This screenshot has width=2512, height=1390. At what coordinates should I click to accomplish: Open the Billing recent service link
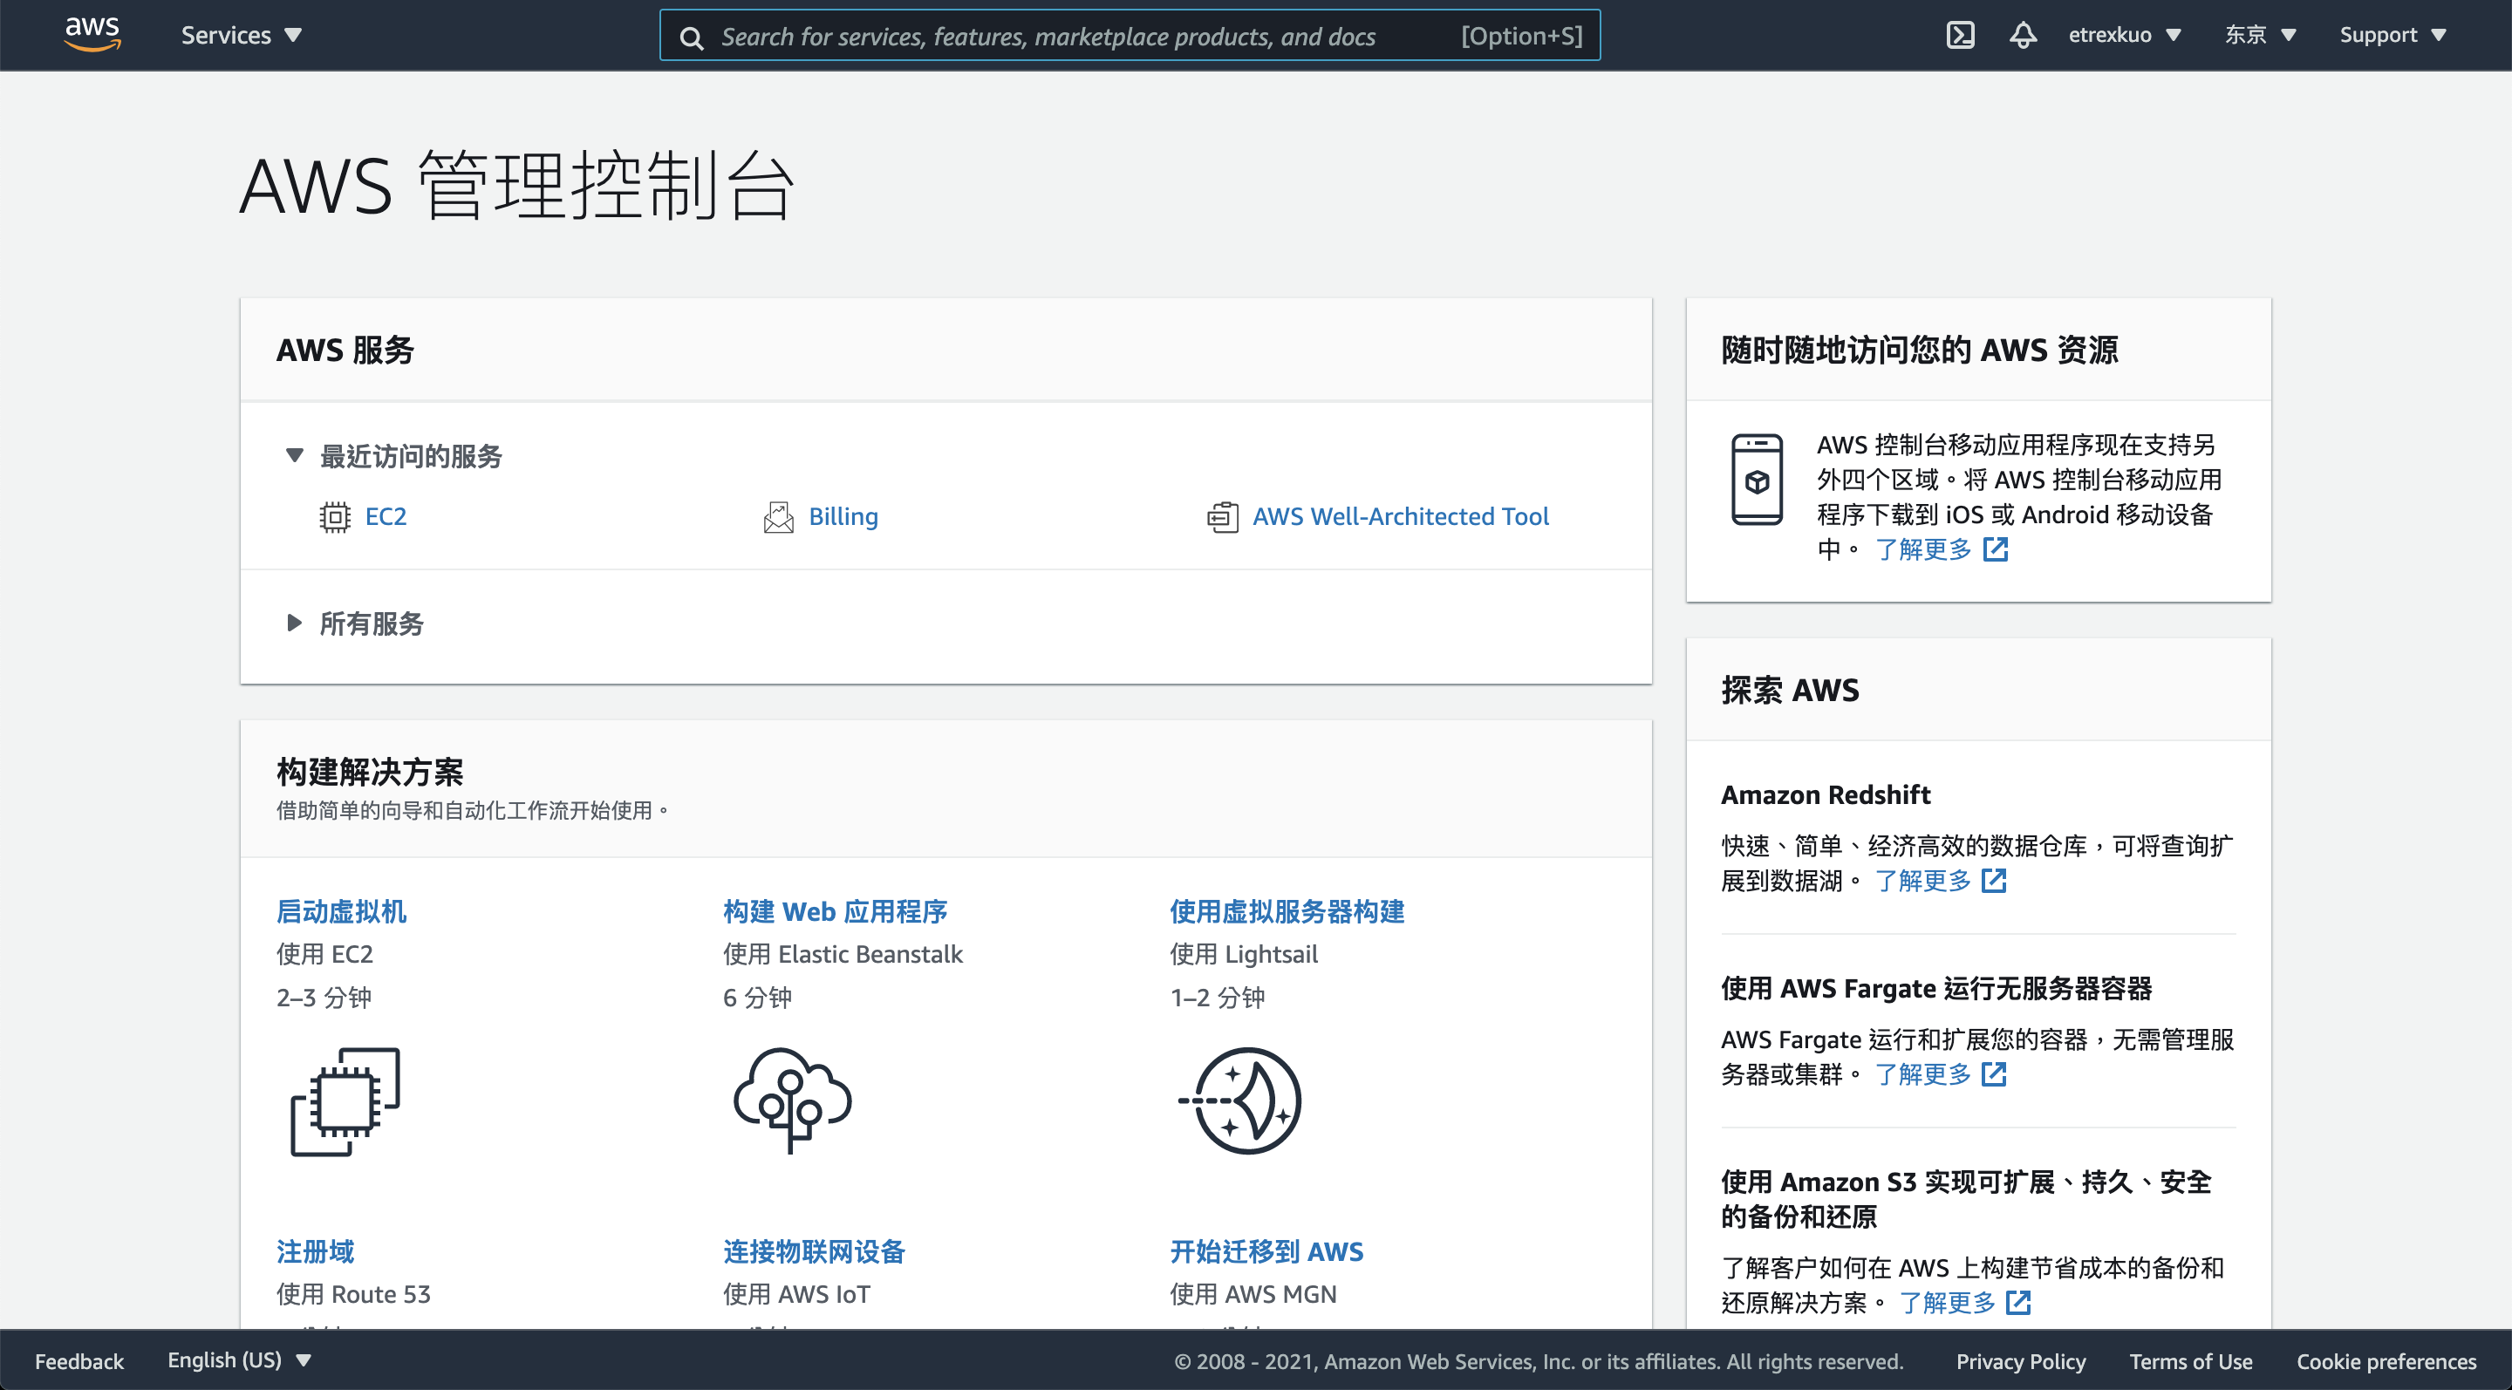point(843,516)
